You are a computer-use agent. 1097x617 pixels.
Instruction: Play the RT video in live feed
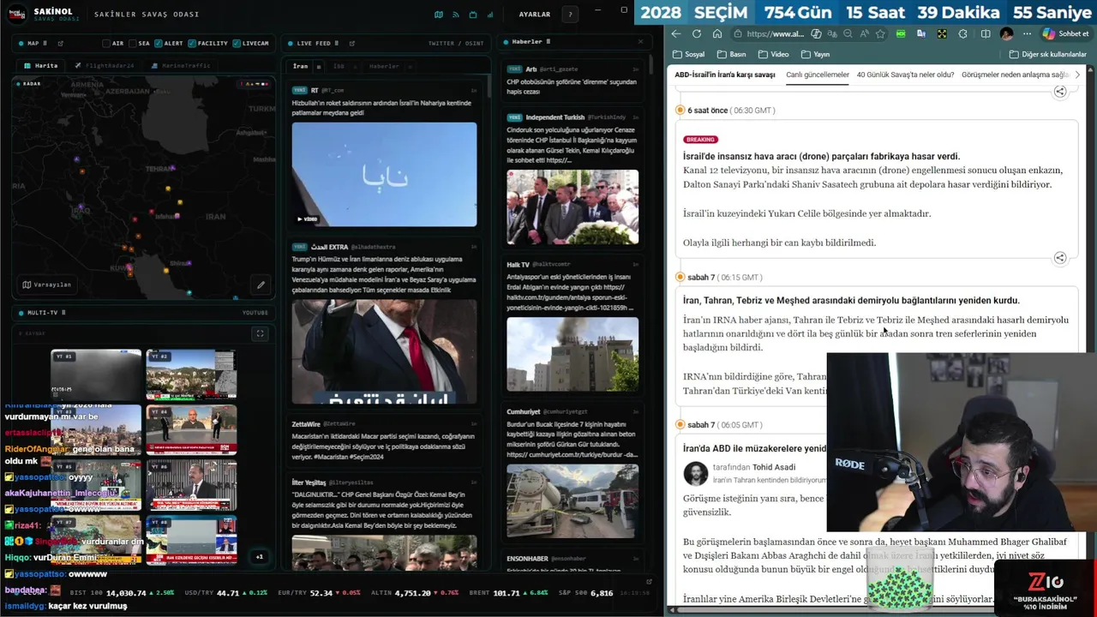pos(384,175)
